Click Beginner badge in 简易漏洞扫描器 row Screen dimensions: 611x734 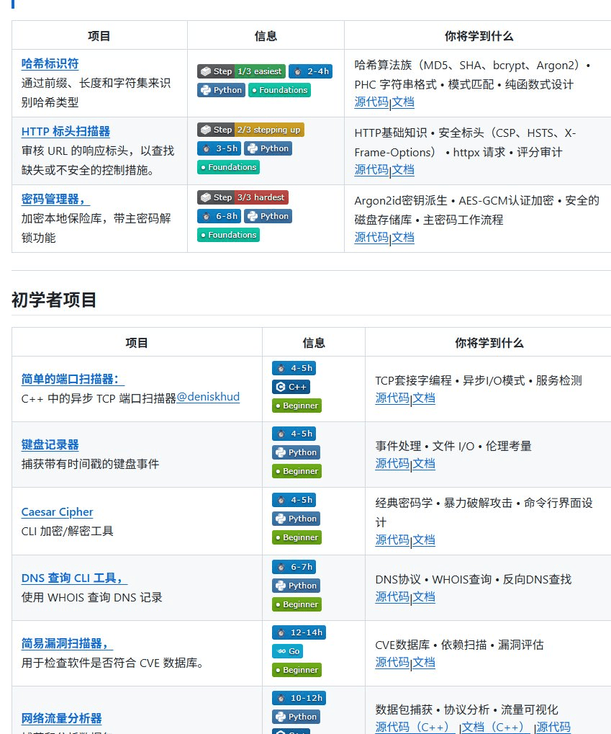[297, 671]
